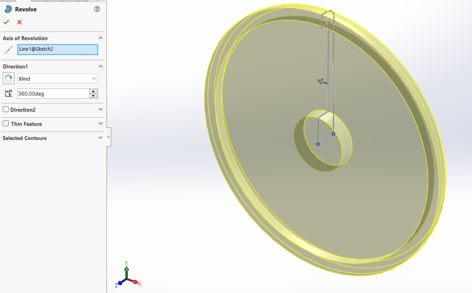Open the Blind revolve type dropdown
The image size is (472, 293).
tap(58, 79)
